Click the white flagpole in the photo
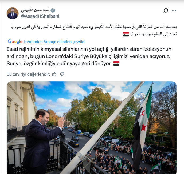 coord(103,127)
